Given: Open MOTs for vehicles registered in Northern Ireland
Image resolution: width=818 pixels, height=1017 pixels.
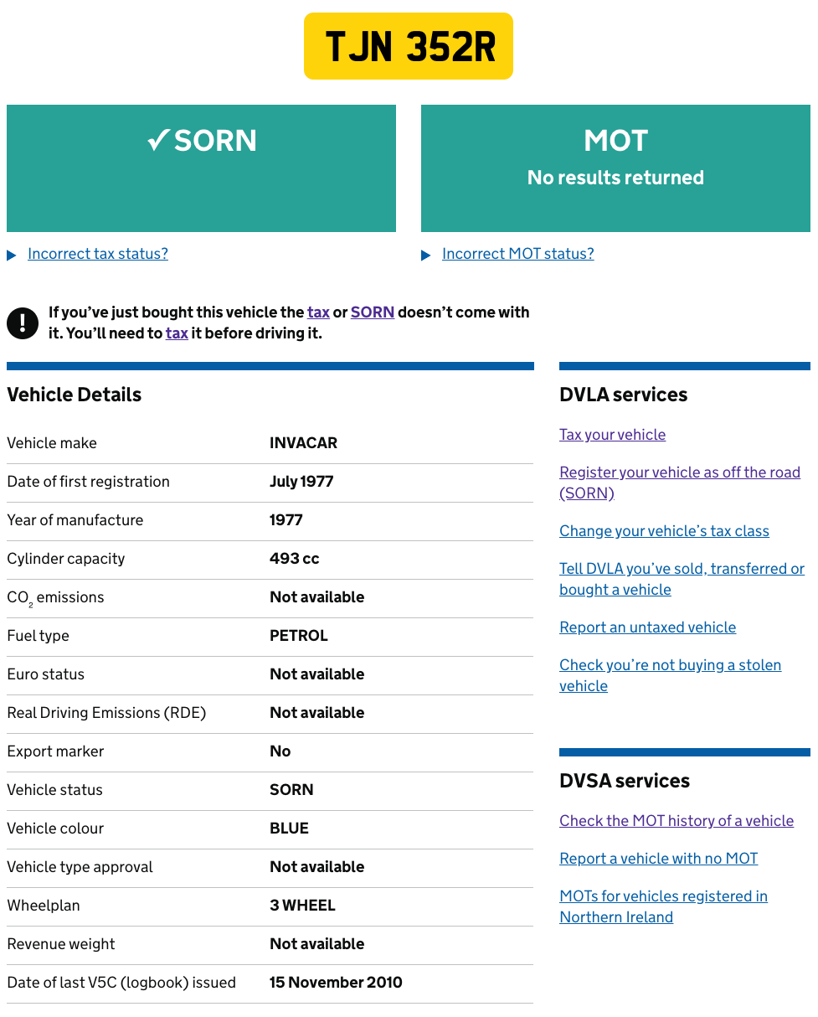Looking at the screenshot, I should coord(663,906).
